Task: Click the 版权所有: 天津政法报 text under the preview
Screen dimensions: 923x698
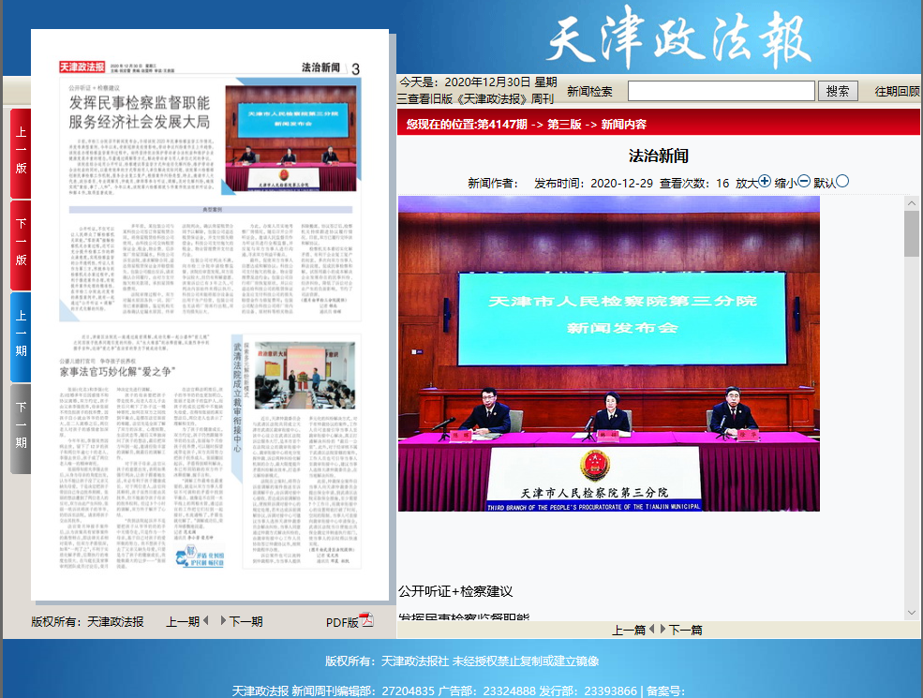Action: tap(87, 621)
